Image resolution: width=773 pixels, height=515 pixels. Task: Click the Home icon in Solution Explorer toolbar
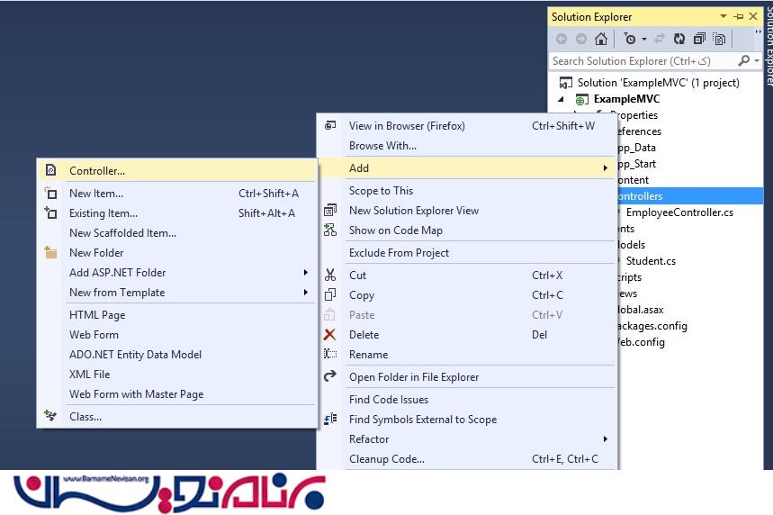[601, 39]
